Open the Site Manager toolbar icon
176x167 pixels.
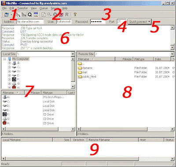(x=7, y=15)
